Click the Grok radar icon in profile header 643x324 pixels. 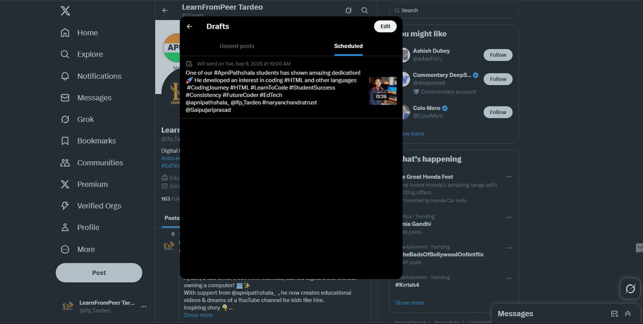tap(348, 10)
